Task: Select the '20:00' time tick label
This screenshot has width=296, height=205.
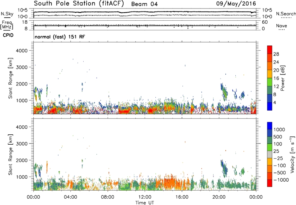Action: pos(219,197)
